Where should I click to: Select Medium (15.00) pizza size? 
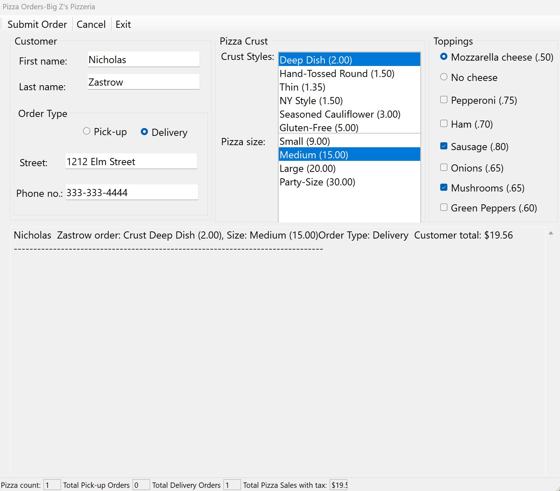point(349,154)
